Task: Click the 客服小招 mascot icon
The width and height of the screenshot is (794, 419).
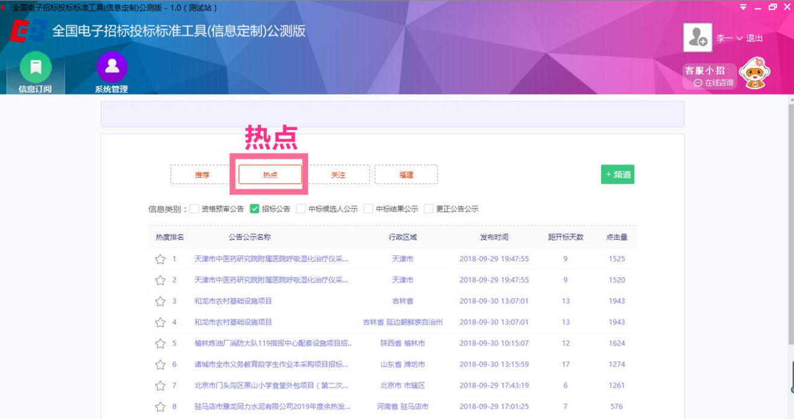Action: click(755, 73)
